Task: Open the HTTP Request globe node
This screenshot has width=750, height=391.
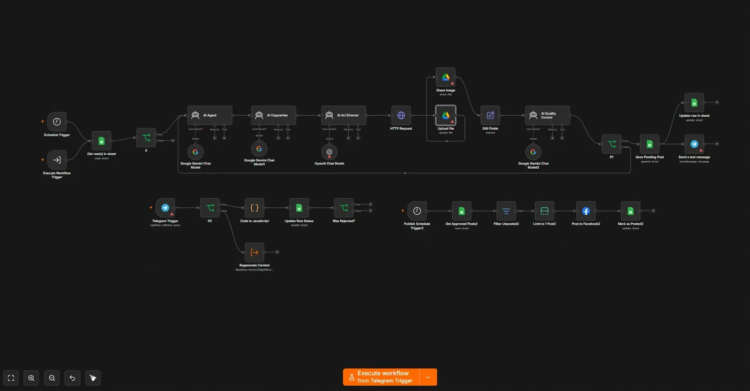Action: point(401,115)
